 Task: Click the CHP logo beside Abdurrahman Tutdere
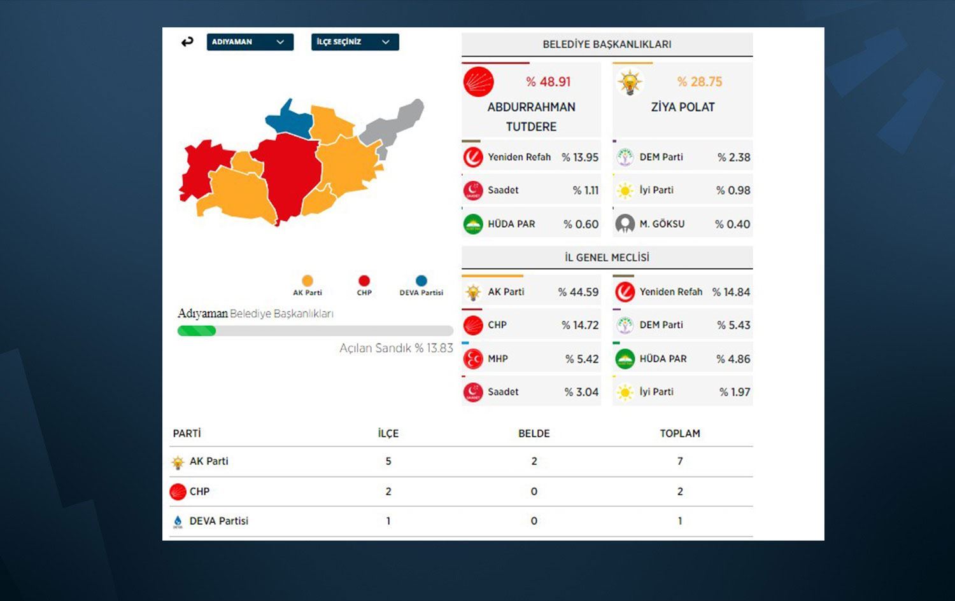pos(479,82)
